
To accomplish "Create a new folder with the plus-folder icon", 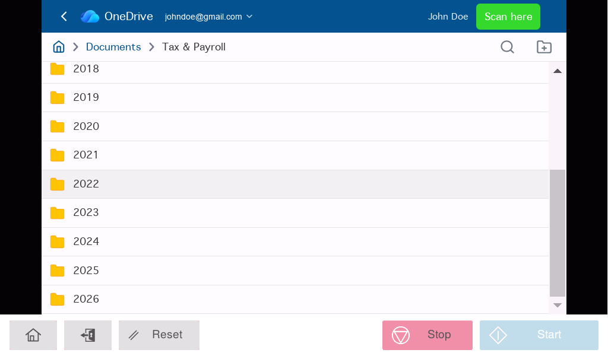I will point(544,47).
